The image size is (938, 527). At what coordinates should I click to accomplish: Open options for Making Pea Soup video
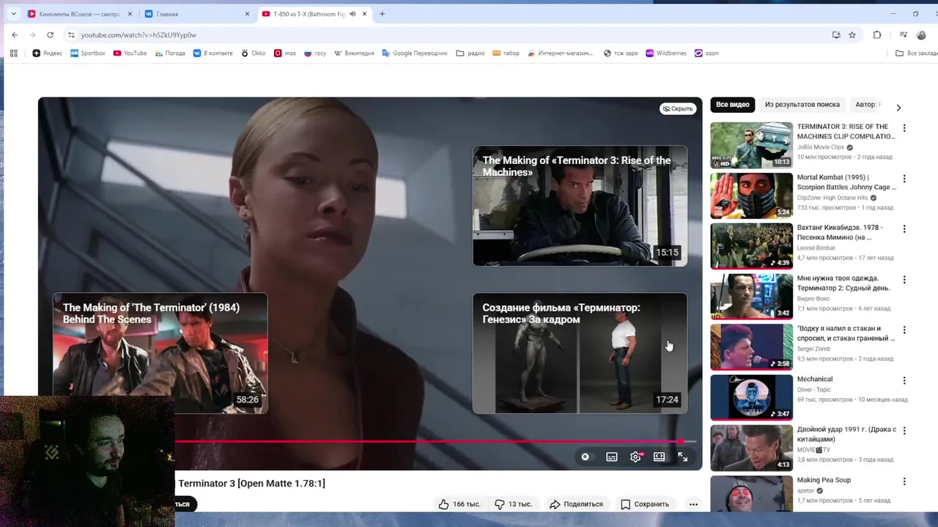(x=904, y=482)
